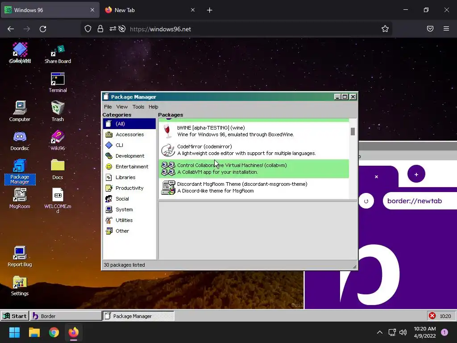Select the Other category
Viewport: 457px width, 343px height.
point(129,231)
